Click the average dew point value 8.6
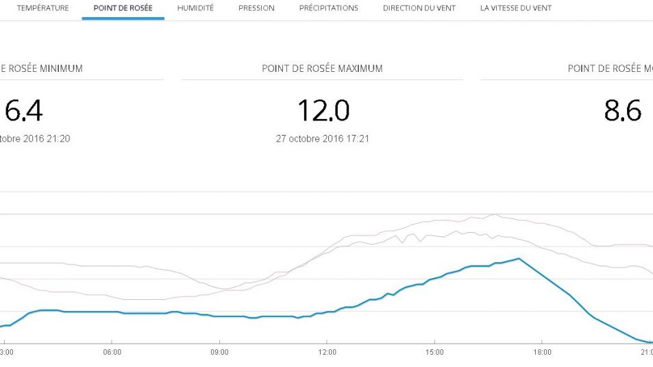 (x=622, y=110)
